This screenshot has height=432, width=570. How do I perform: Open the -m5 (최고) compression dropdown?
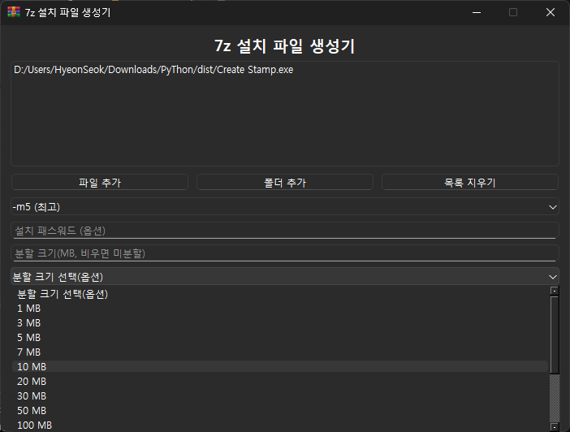point(285,207)
